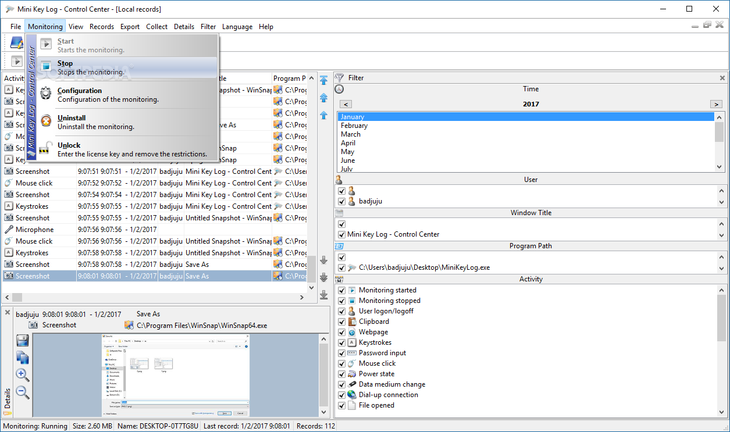730x432 pixels.
Task: Click down arrow of the User list scrollbar
Action: tap(722, 202)
